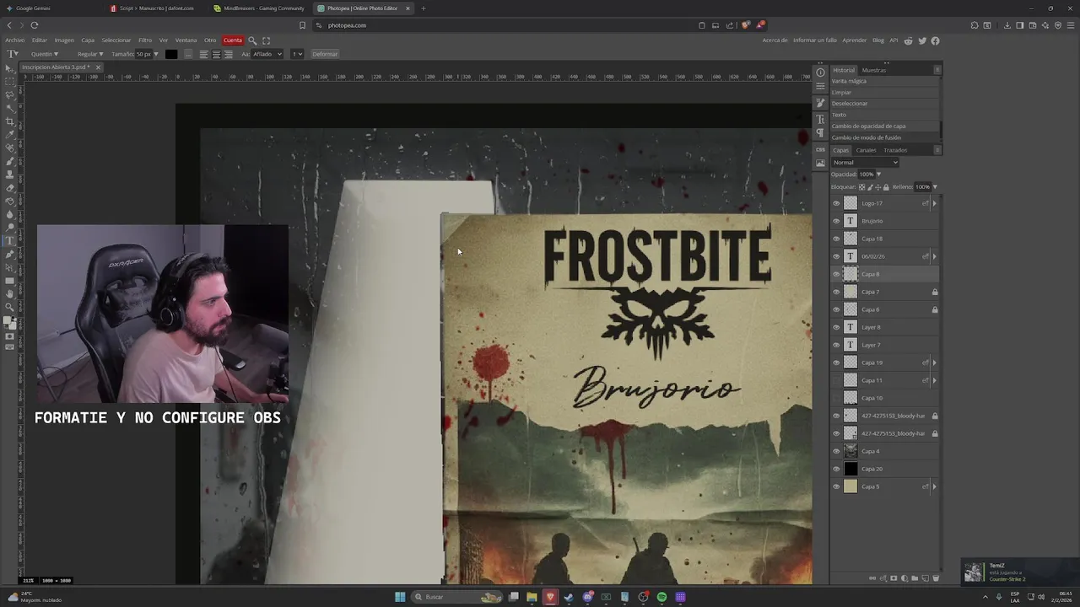Click the foreground color swatch in toolbar

click(x=8, y=320)
